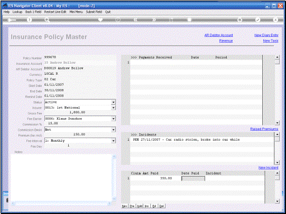Click the key icon in the toolbar

tap(12, 20)
